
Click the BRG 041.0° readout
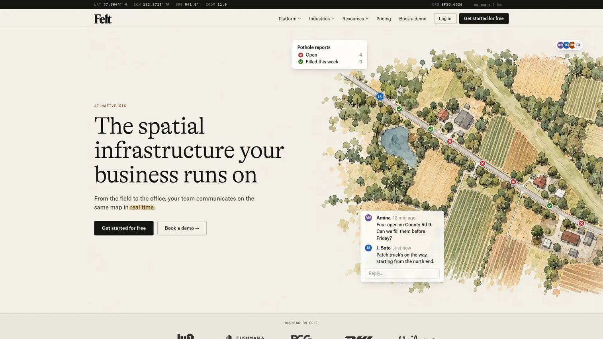187,4
